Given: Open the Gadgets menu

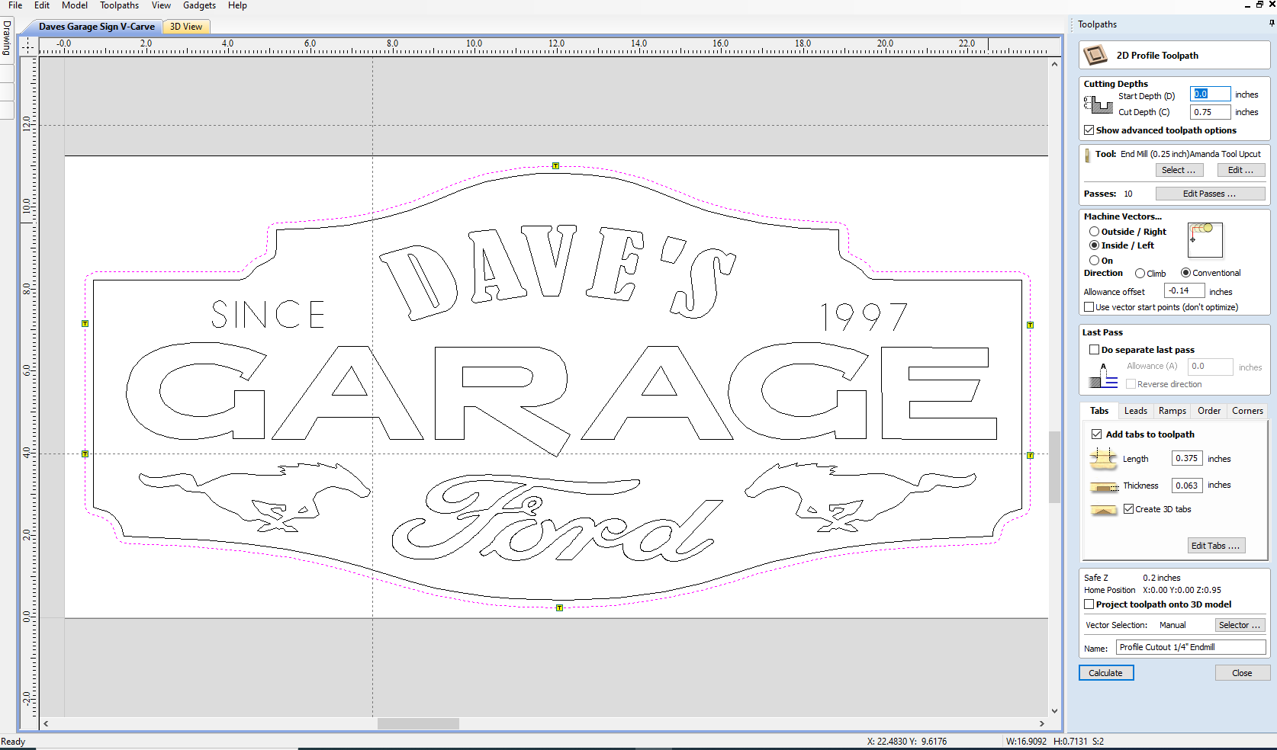Looking at the screenshot, I should 200,5.
